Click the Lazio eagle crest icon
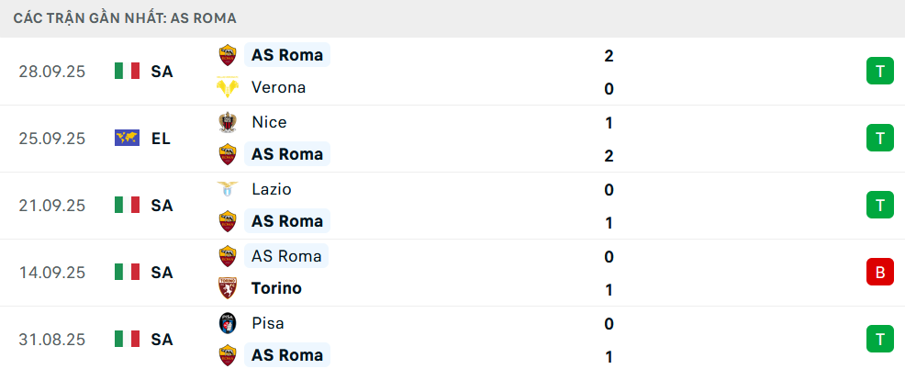The height and width of the screenshot is (369, 905). [227, 189]
